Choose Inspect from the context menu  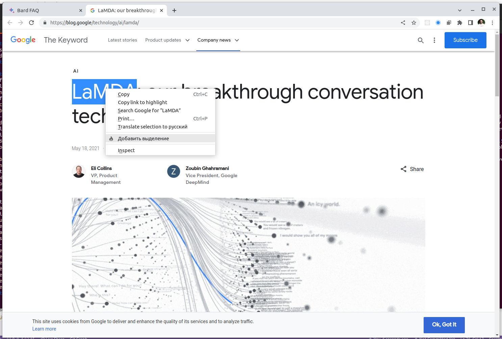click(160, 150)
